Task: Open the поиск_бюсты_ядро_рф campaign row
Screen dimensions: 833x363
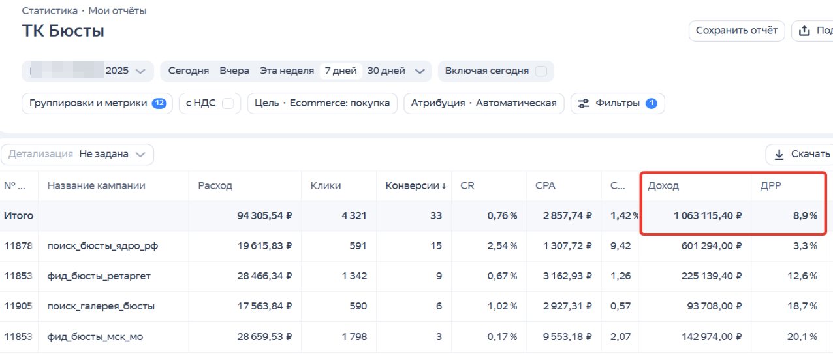Action: click(102, 246)
